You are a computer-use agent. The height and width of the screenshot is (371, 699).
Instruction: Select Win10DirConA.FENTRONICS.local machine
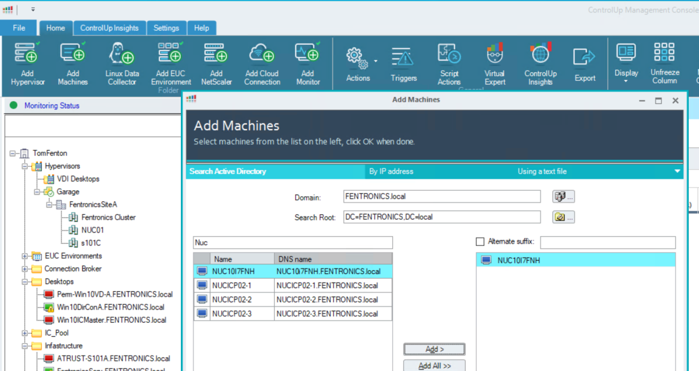point(110,307)
